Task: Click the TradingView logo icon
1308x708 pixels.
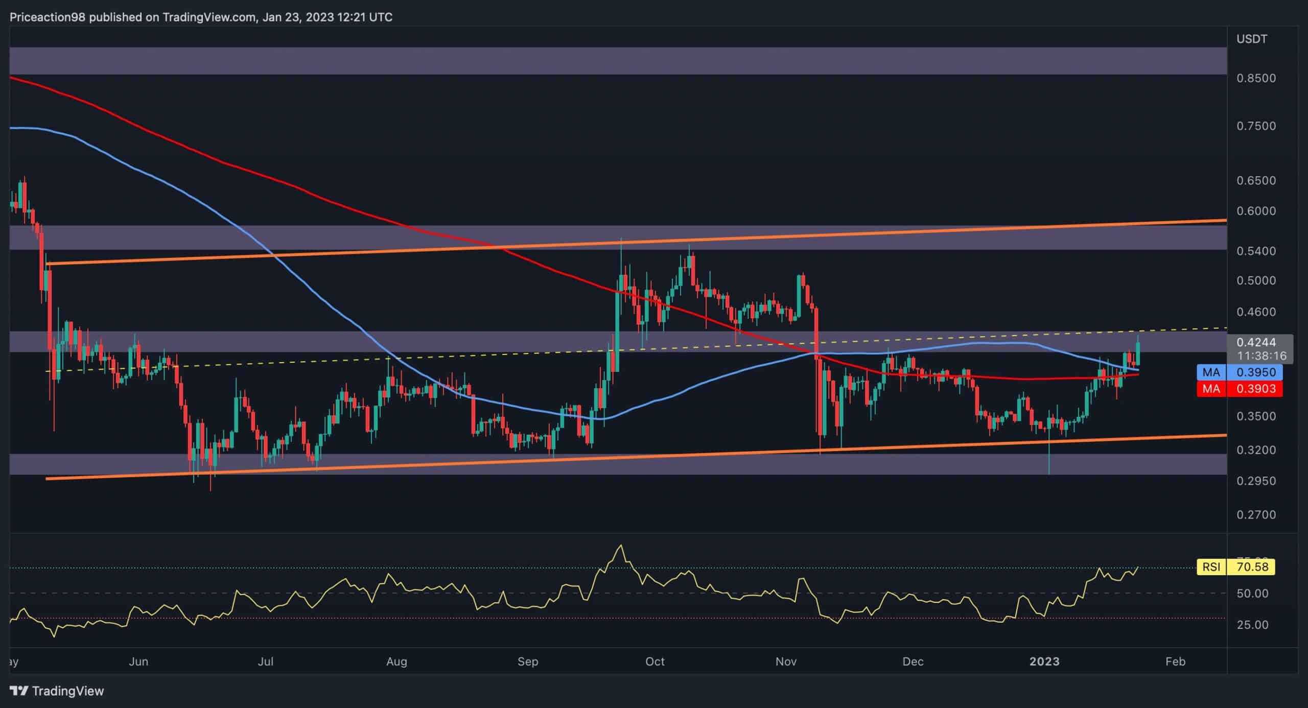Action: (x=19, y=691)
